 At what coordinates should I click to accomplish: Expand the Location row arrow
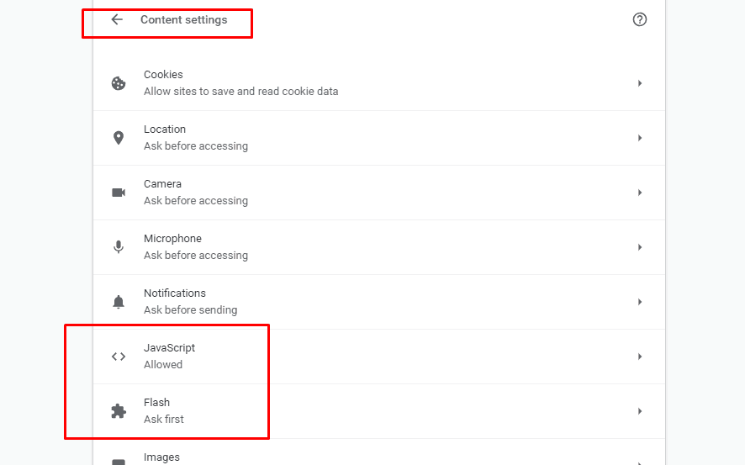click(640, 138)
